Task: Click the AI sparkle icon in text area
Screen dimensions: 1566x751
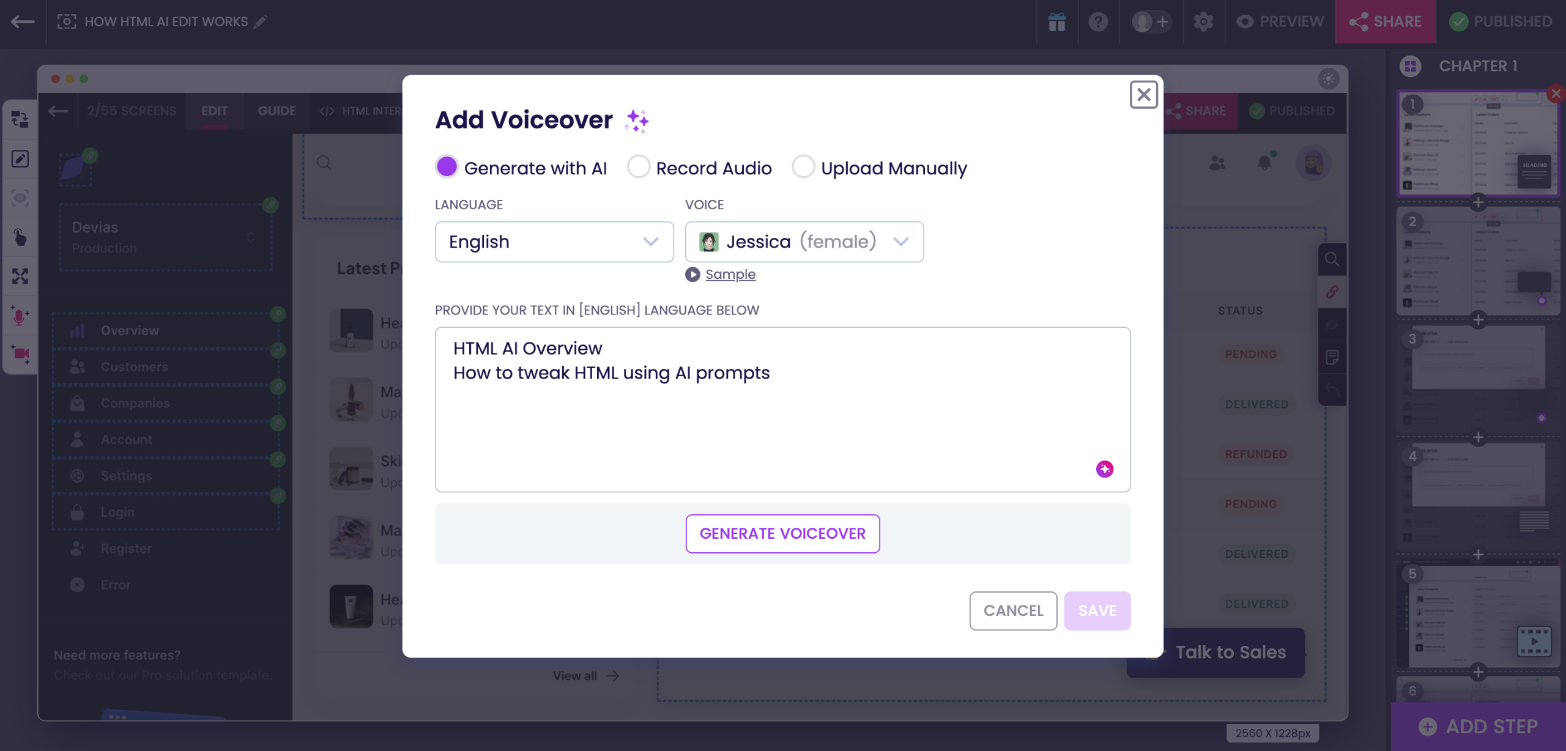Action: tap(1104, 469)
